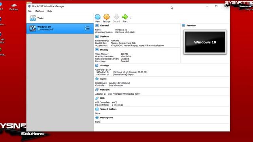253x142 pixels.
Task: Open the System settings heading link
Action: (104, 36)
